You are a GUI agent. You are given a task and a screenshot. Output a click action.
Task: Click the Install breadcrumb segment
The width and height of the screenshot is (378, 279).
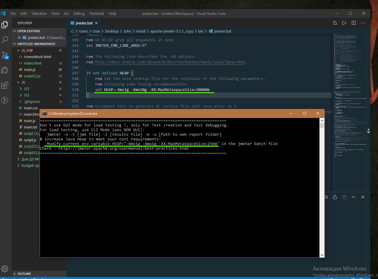point(141,31)
